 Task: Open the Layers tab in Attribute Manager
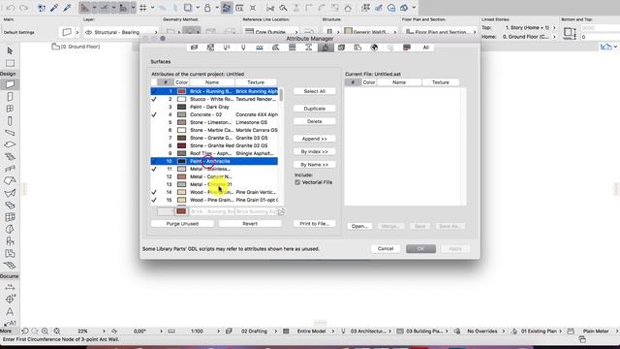194,48
